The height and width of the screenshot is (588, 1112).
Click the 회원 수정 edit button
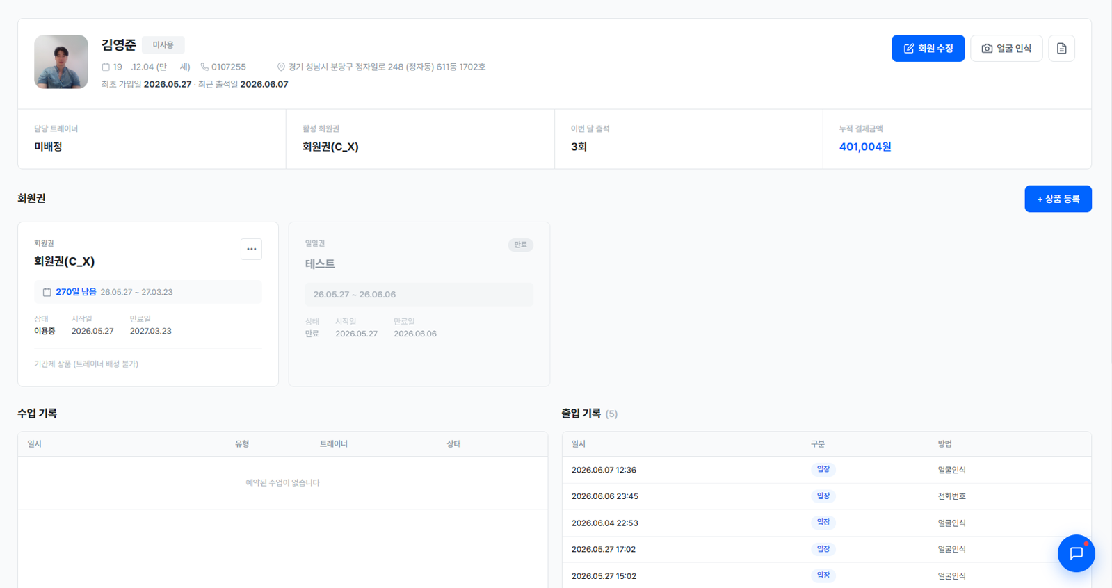pyautogui.click(x=928, y=49)
